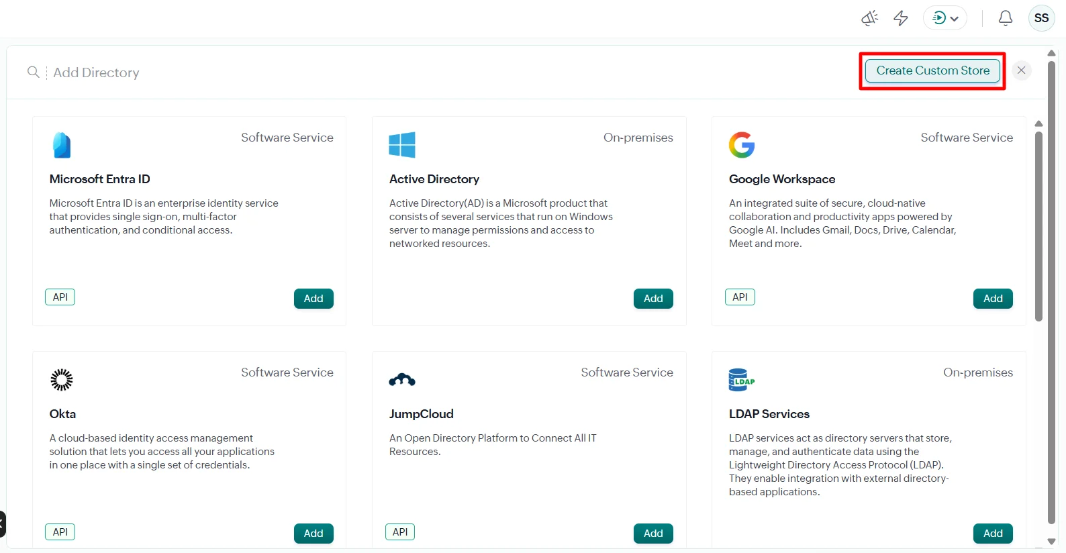
Task: Click the announcements megaphone icon
Action: point(870,18)
